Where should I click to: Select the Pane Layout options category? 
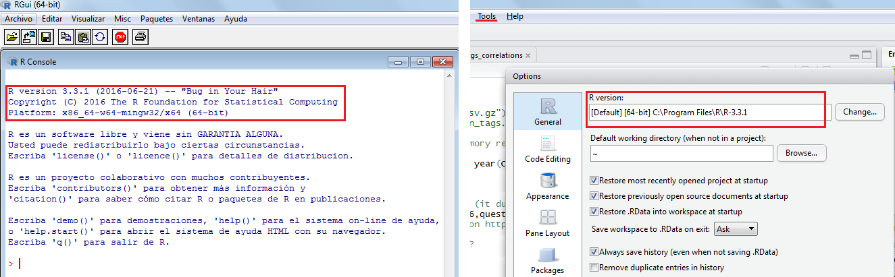pos(547,222)
